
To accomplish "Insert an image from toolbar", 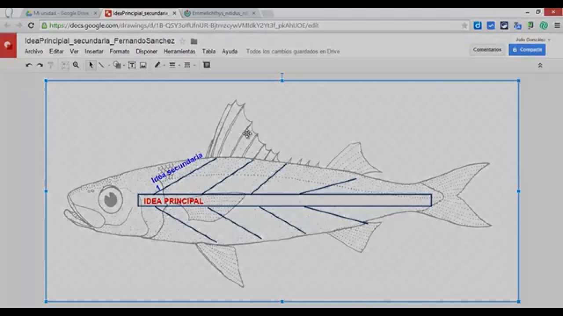I will (143, 65).
